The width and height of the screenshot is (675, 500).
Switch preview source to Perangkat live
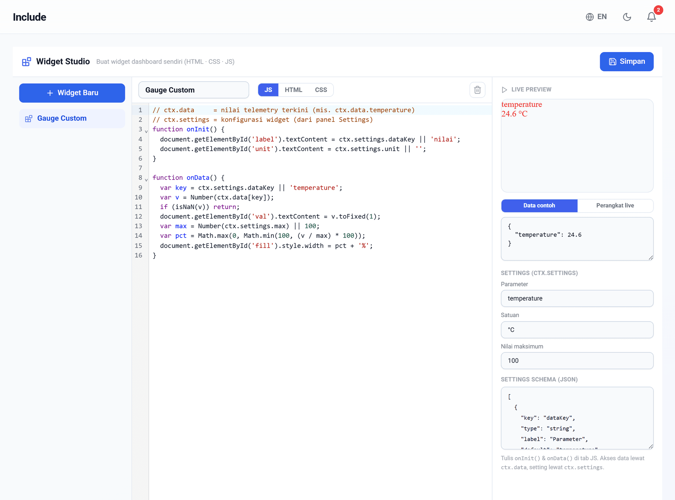[x=615, y=206]
